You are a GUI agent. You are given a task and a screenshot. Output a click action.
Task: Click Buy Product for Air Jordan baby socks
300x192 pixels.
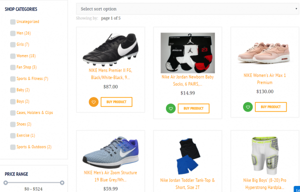click(193, 108)
